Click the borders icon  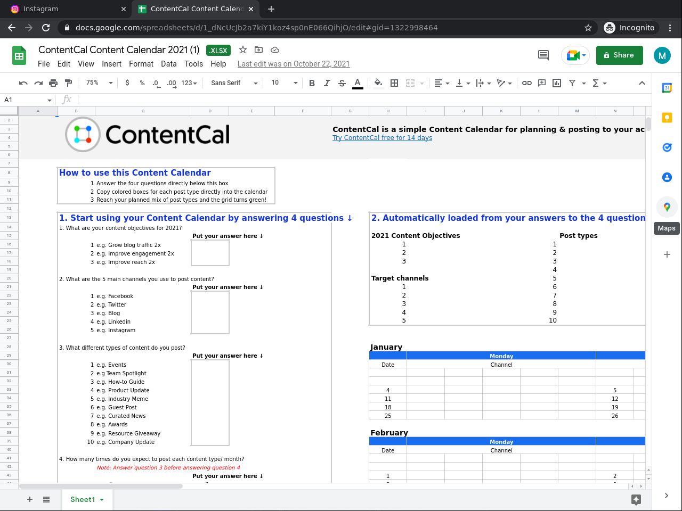click(x=394, y=83)
